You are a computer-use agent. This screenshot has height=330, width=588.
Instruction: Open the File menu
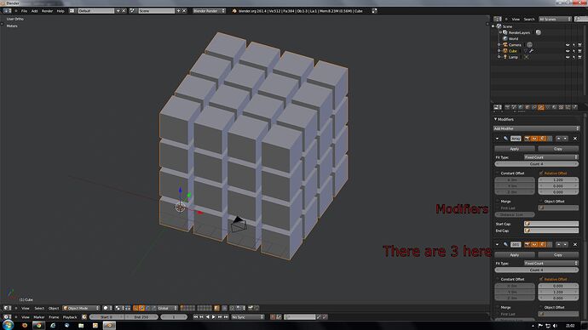24,11
